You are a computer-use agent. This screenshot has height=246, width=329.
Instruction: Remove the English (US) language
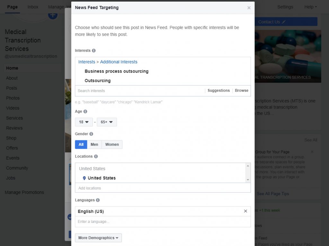click(245, 211)
